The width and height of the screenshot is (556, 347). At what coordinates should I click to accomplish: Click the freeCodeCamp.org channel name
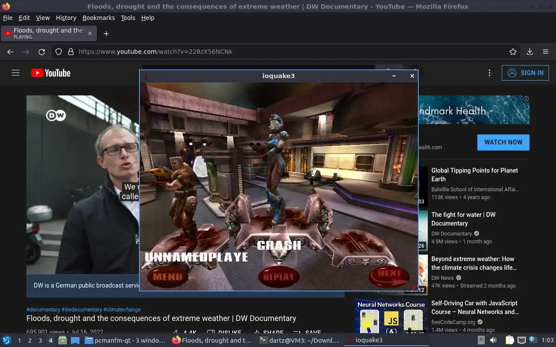click(x=453, y=322)
